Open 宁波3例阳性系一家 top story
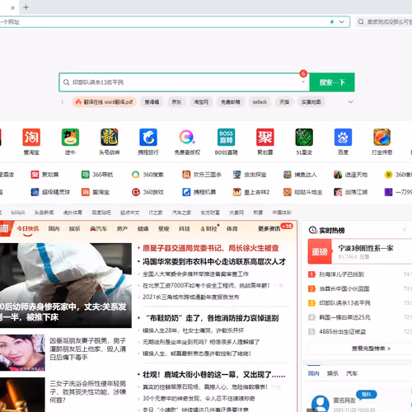 pos(366,248)
